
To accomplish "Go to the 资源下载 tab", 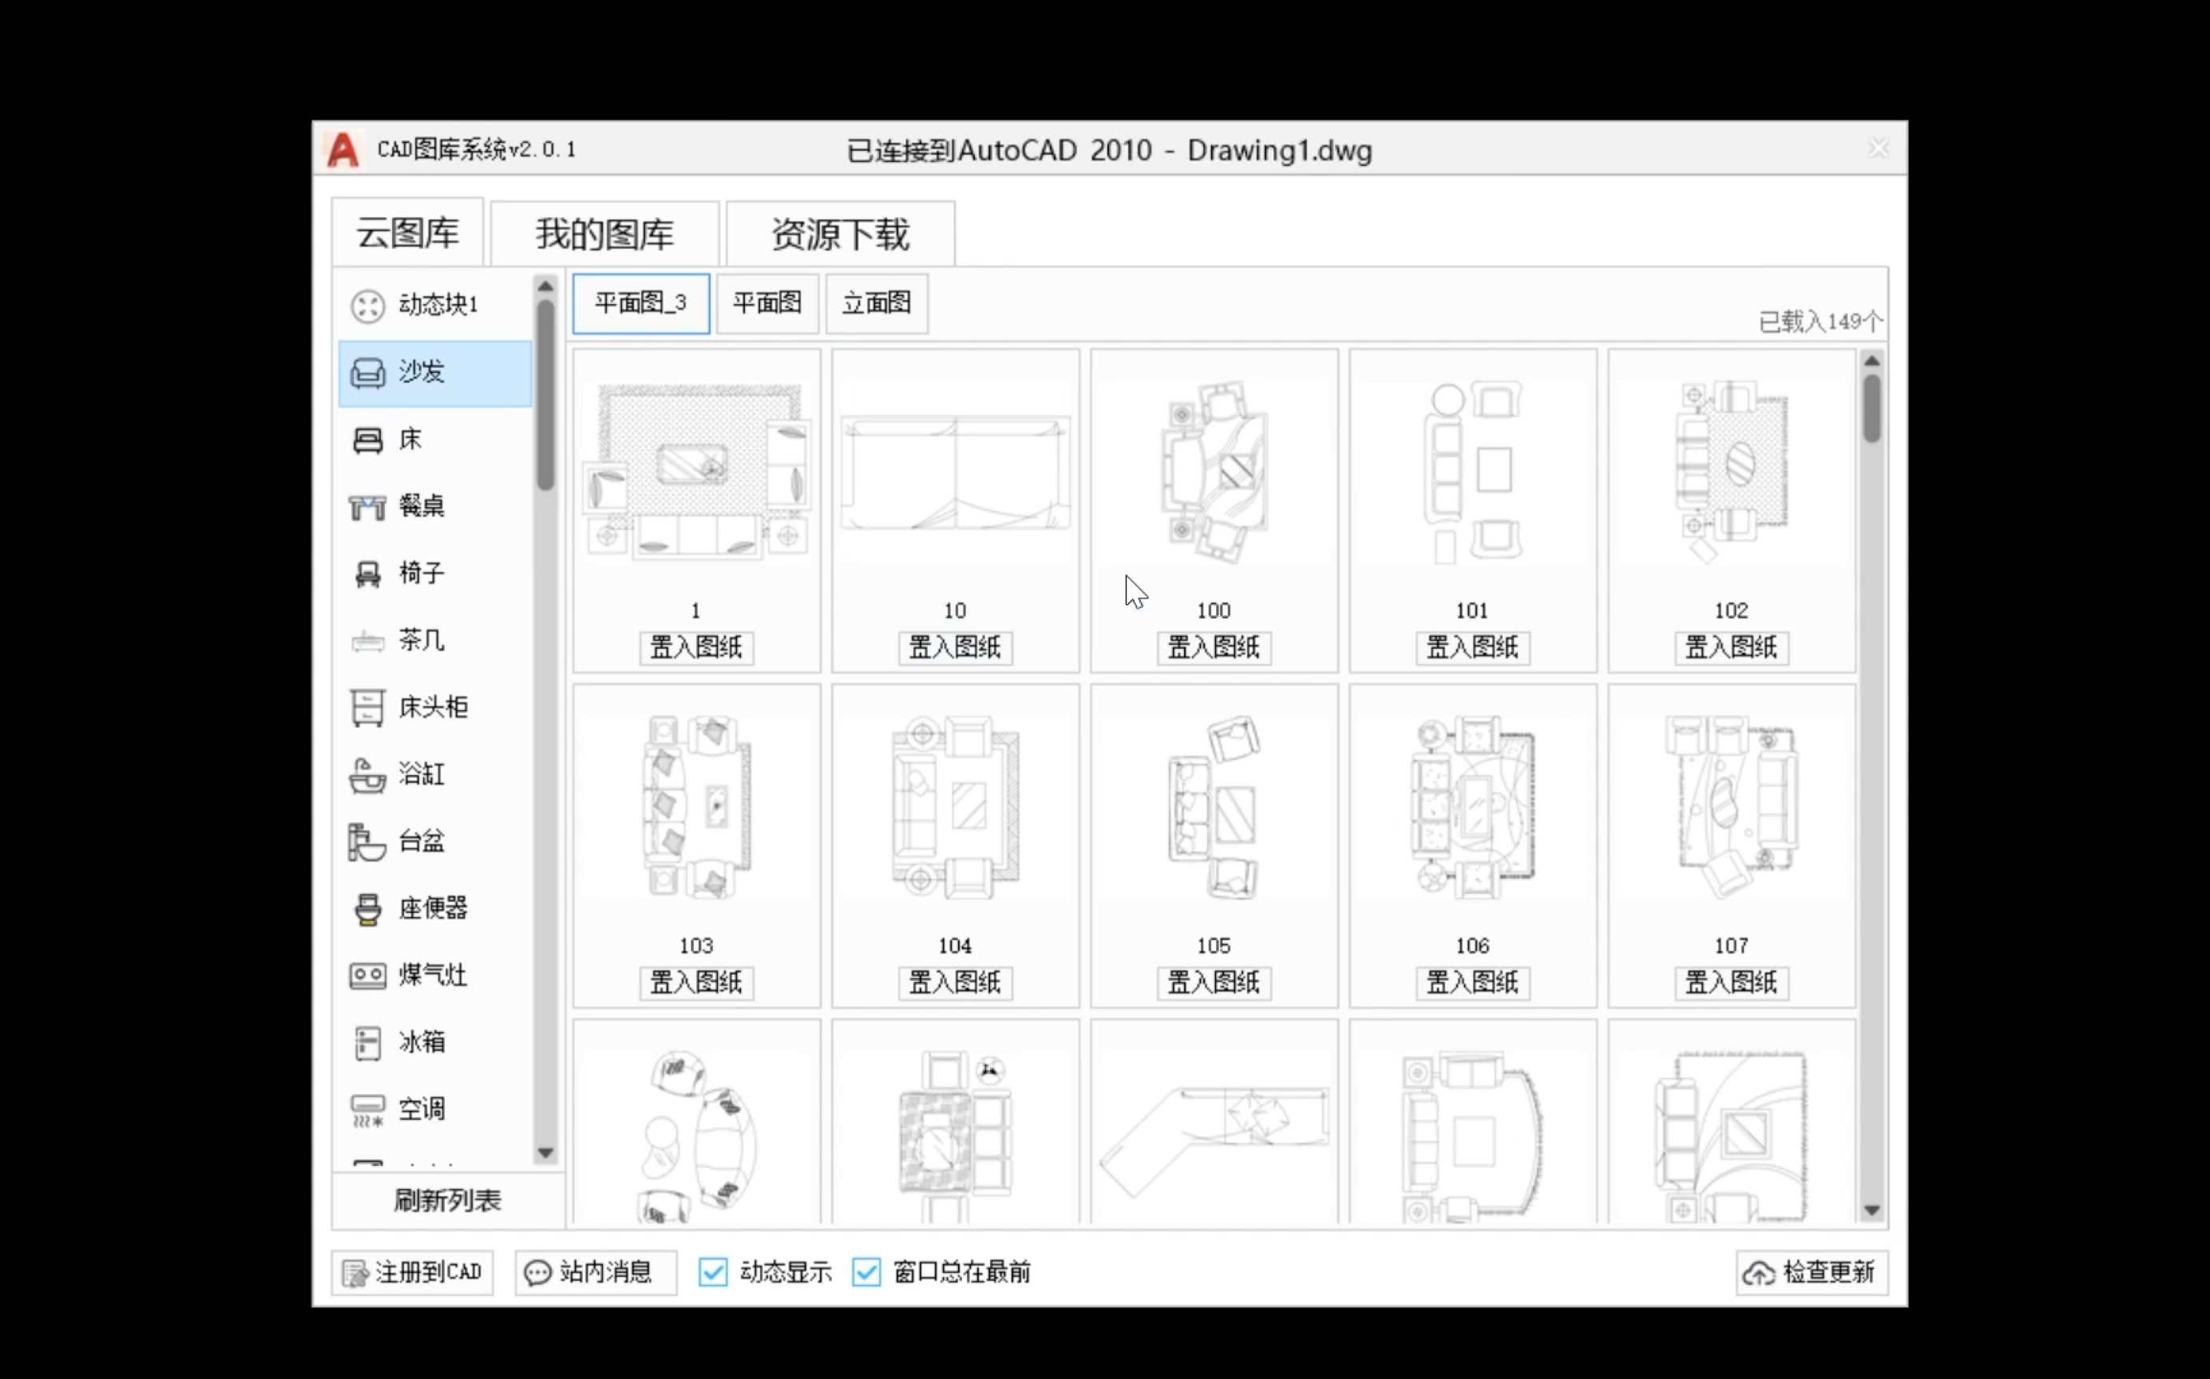I will tap(841, 235).
